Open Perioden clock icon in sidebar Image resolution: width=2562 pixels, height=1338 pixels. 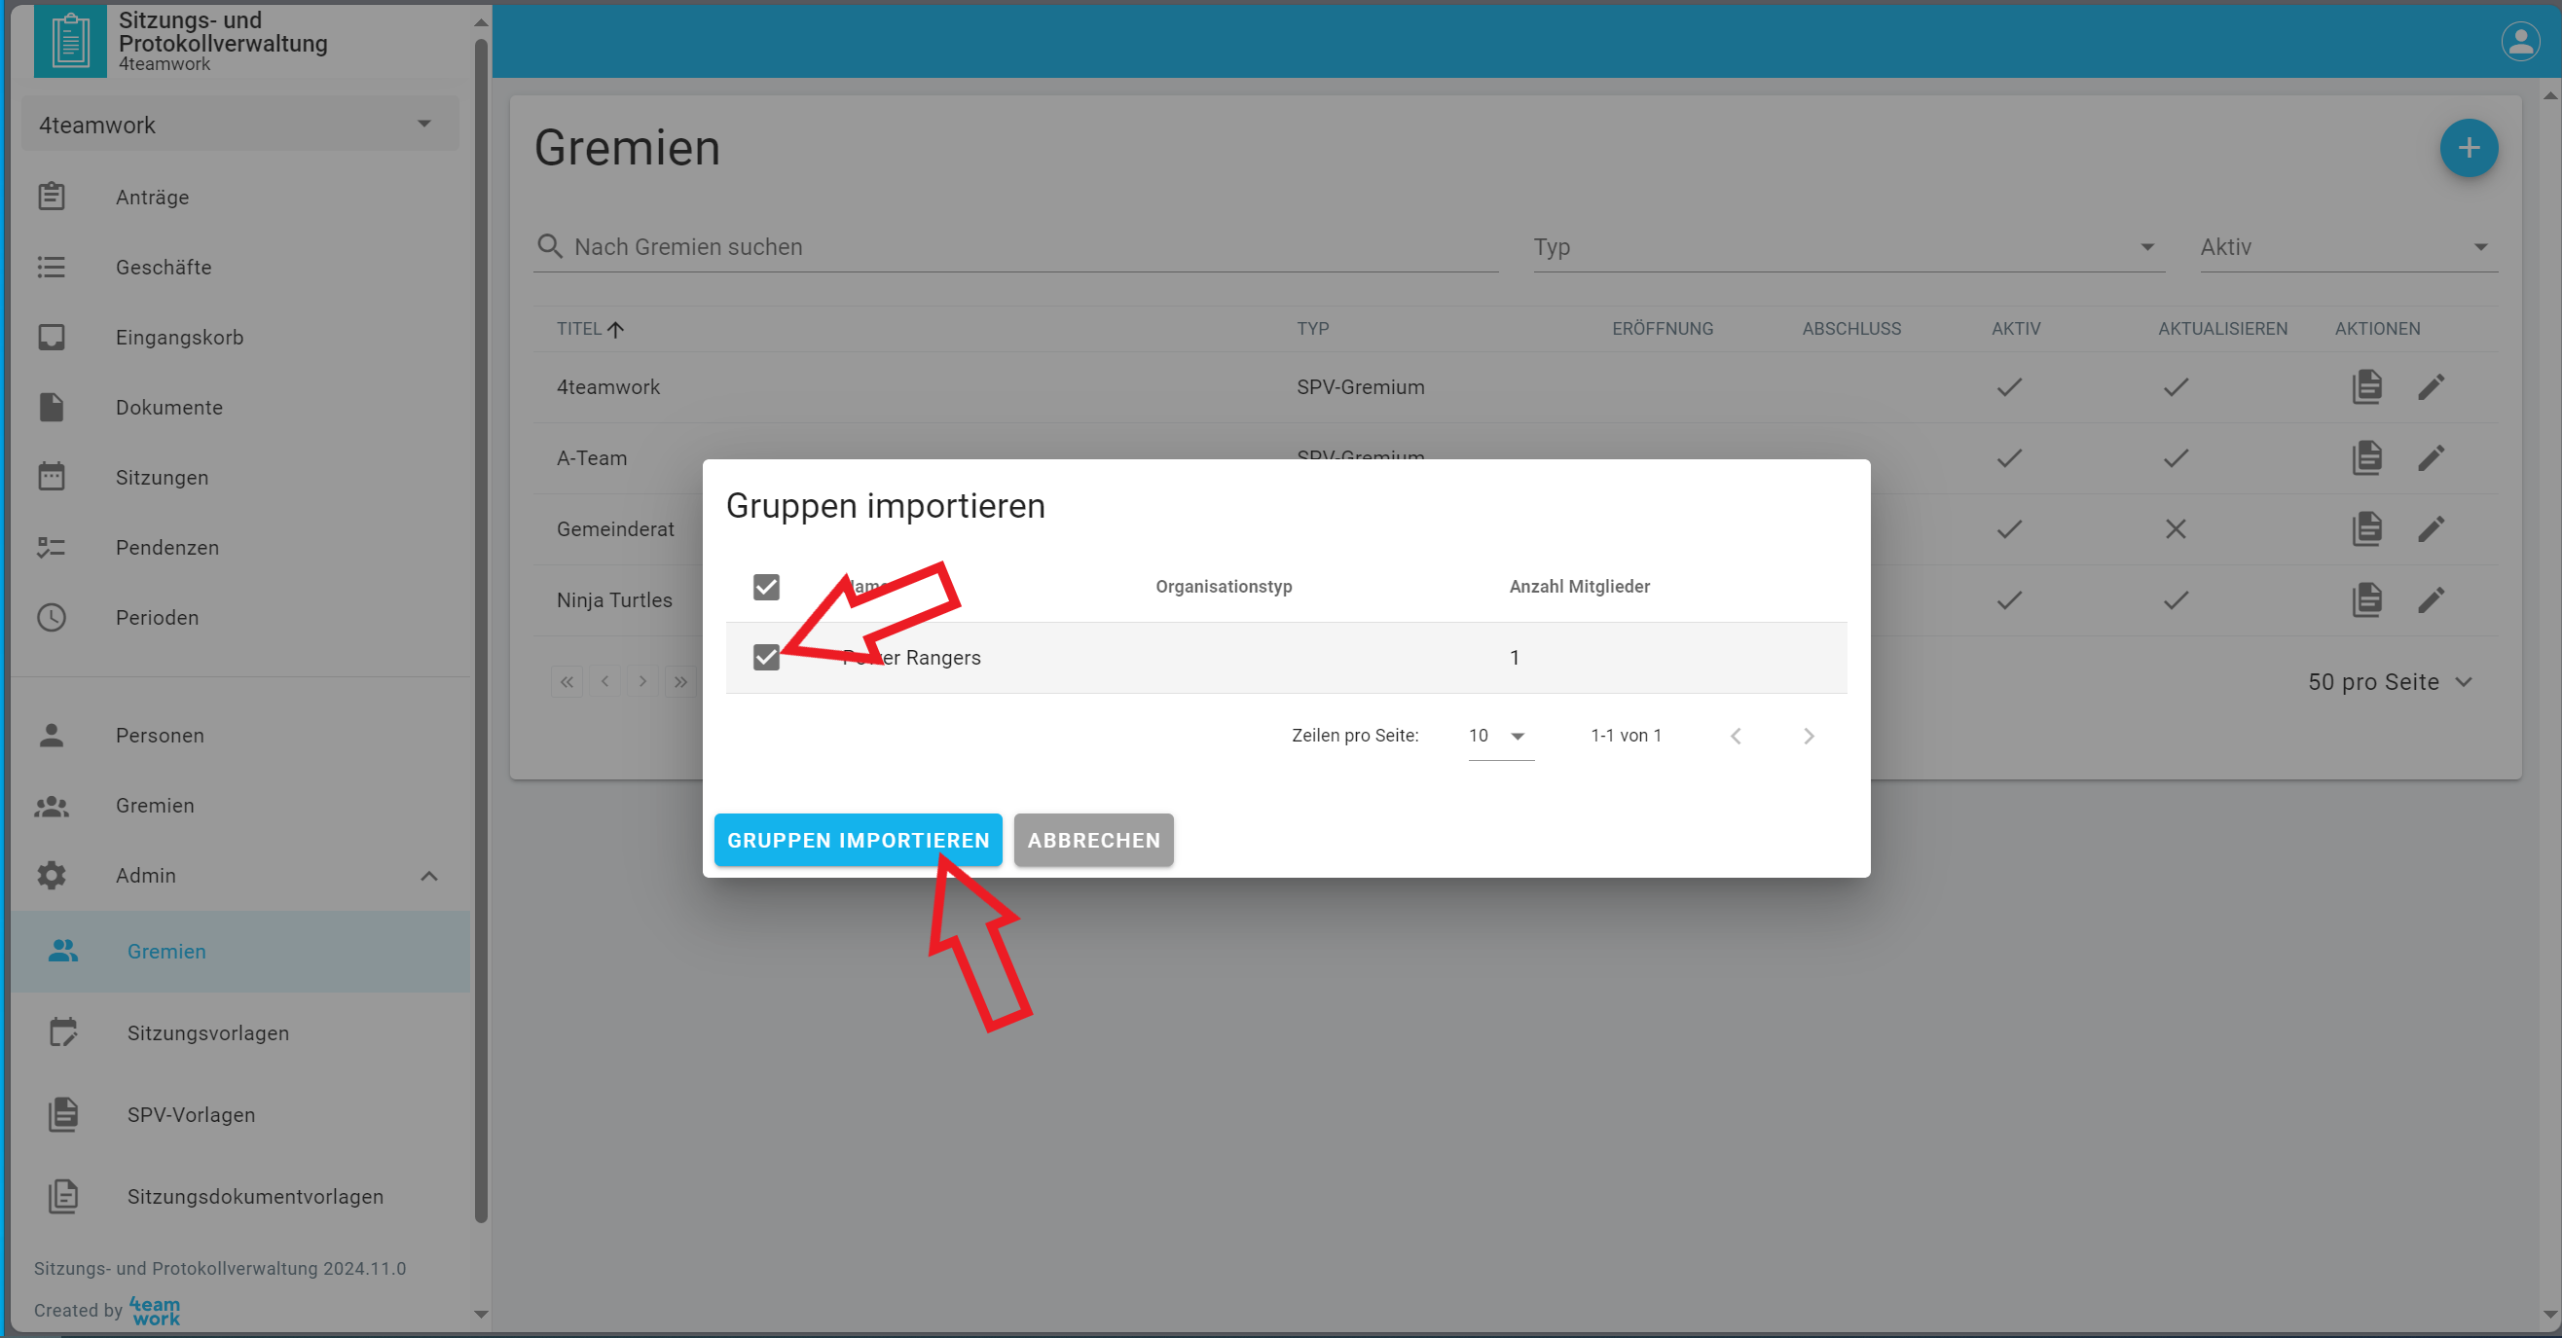pyautogui.click(x=52, y=617)
